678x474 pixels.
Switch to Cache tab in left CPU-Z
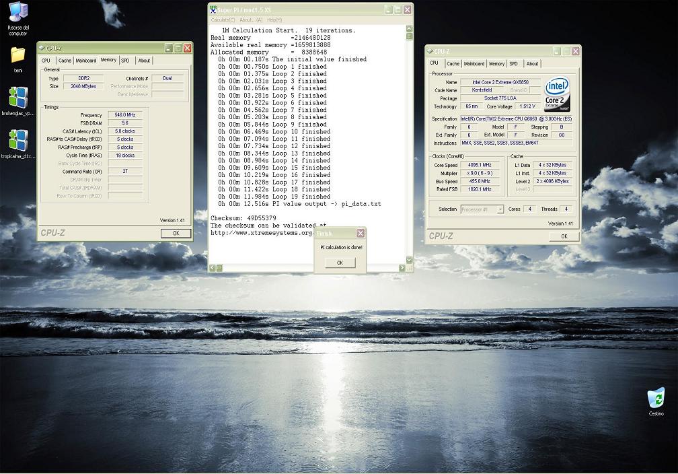pyautogui.click(x=65, y=61)
